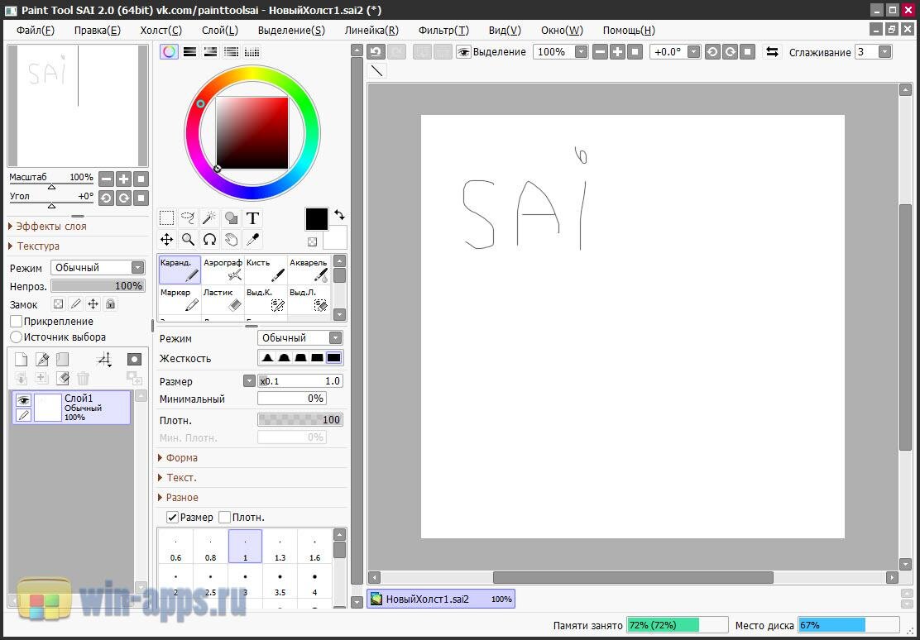Uncheck the Размер checkbox

[172, 518]
